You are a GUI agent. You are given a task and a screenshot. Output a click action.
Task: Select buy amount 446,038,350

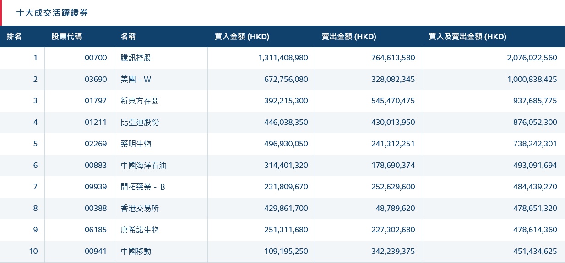[x=286, y=122]
